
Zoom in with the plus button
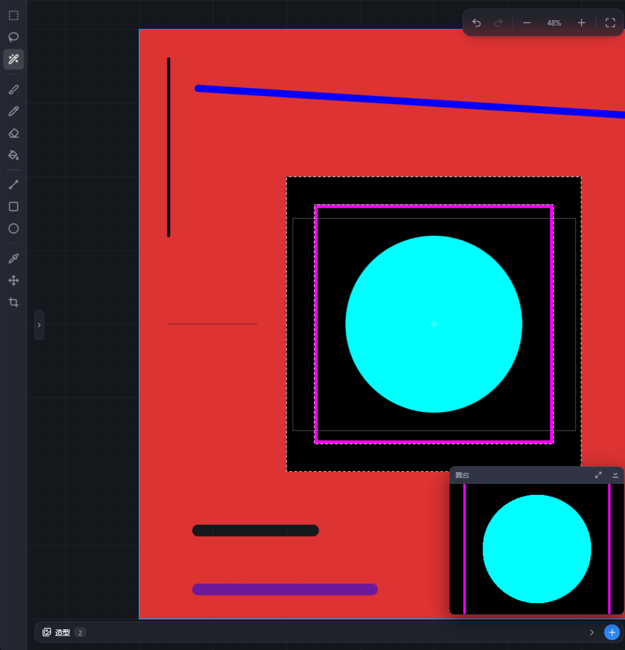click(x=581, y=23)
